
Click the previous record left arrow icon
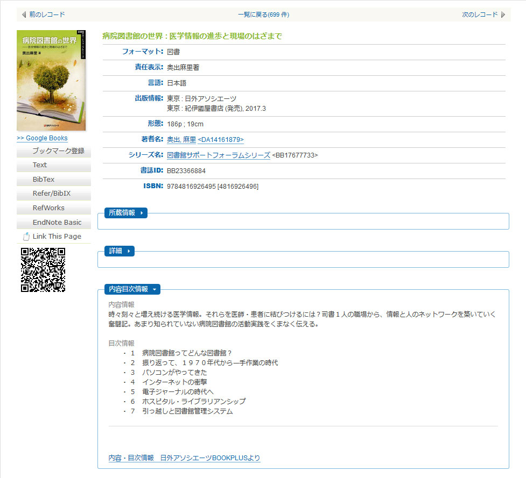click(x=24, y=15)
